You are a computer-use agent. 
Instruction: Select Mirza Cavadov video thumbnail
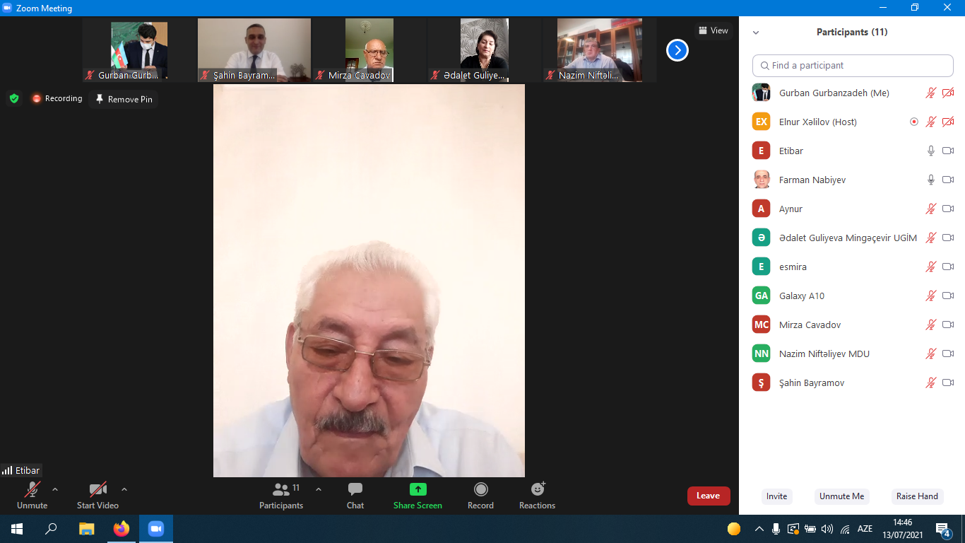click(x=369, y=50)
